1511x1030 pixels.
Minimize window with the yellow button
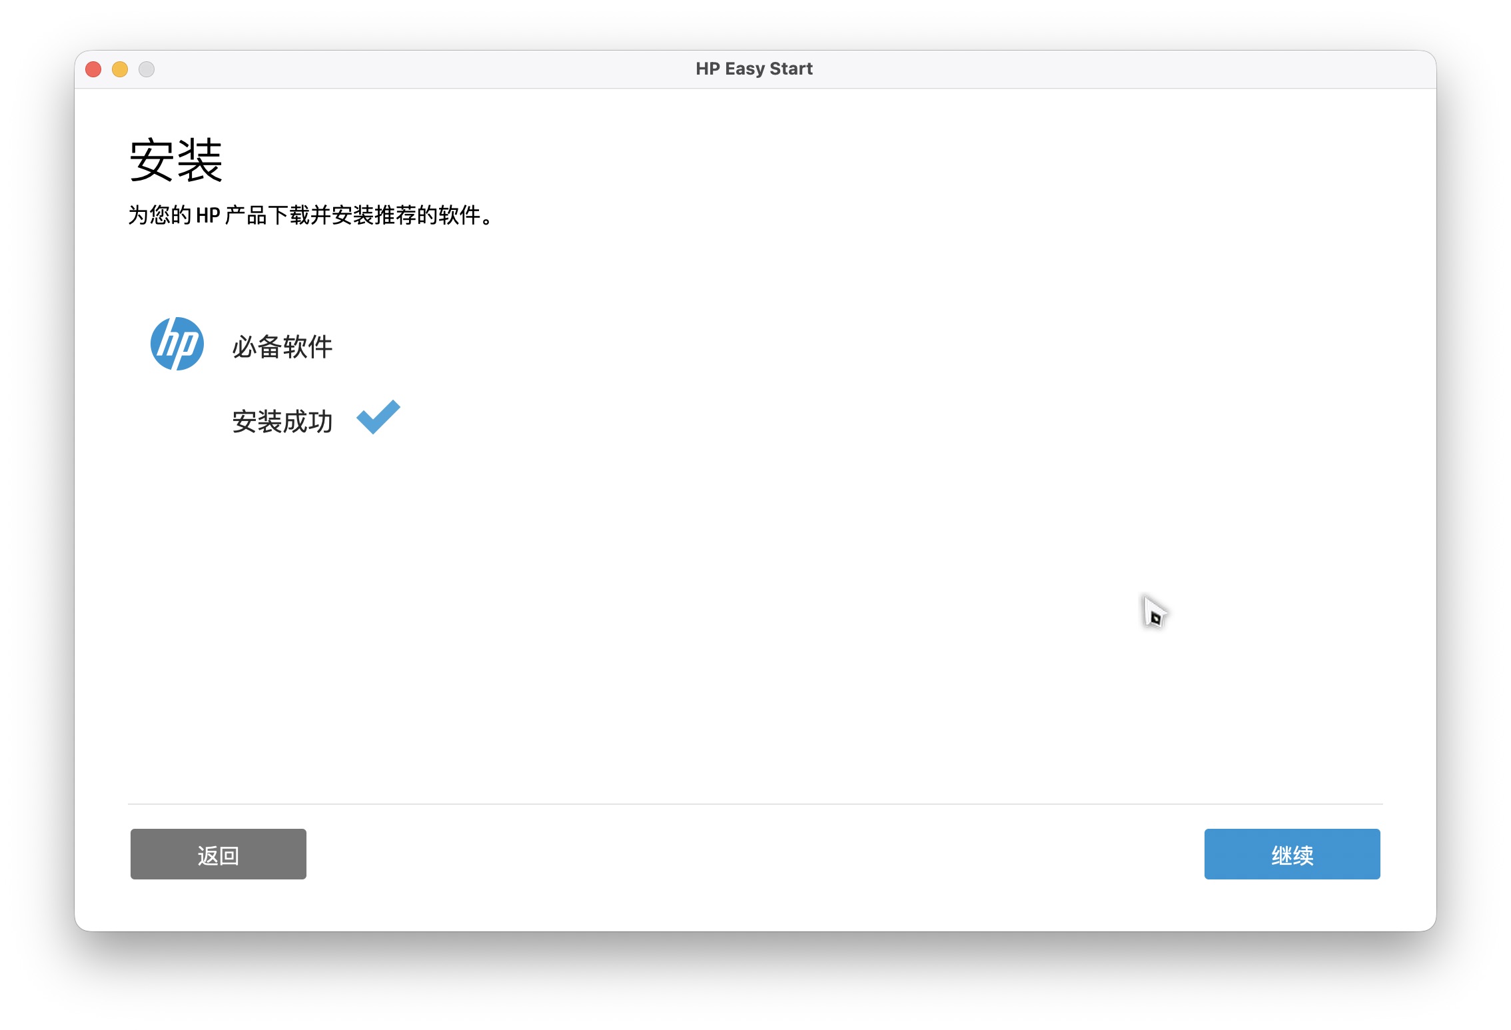pos(120,69)
